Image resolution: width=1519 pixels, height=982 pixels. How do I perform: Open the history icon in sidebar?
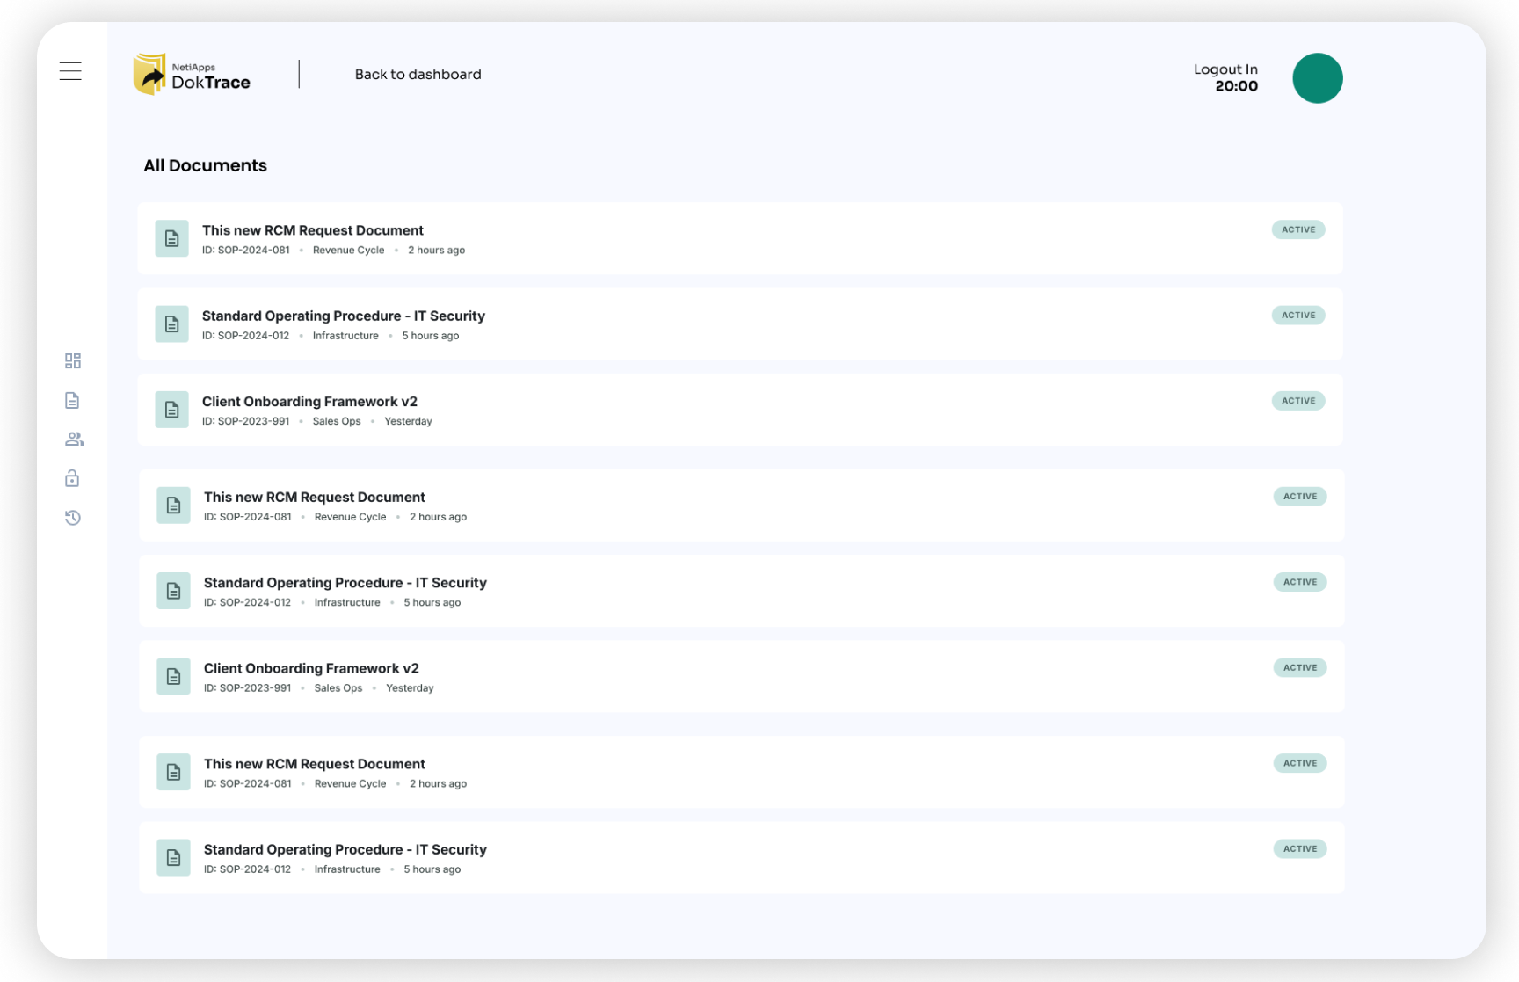tap(73, 518)
